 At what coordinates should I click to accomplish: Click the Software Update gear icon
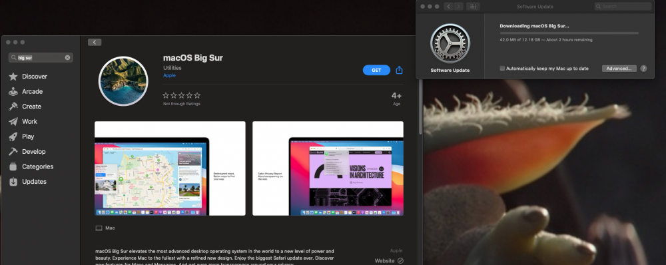coord(450,43)
